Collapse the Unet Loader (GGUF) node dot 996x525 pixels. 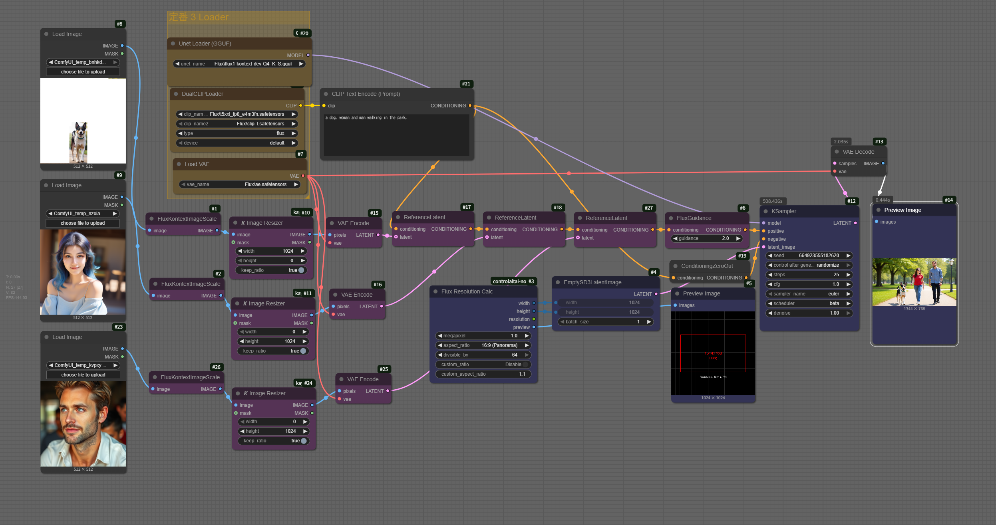point(173,44)
